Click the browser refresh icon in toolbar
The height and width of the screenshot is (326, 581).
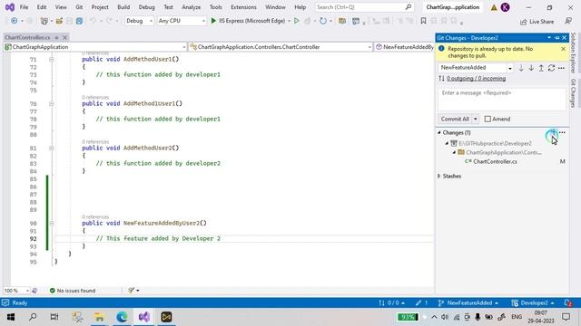point(323,21)
